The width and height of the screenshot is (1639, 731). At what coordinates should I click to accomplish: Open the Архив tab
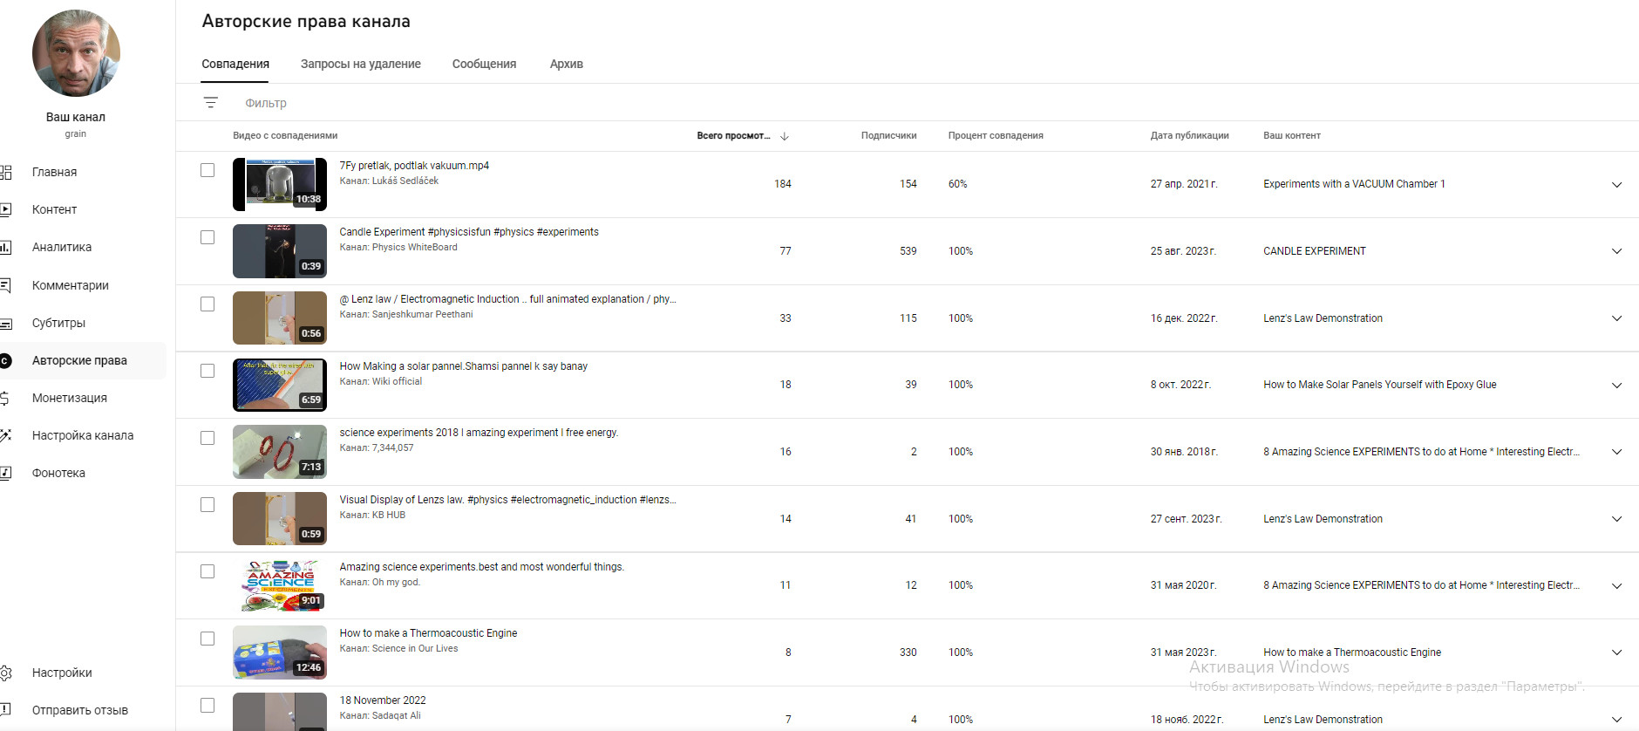tap(566, 64)
